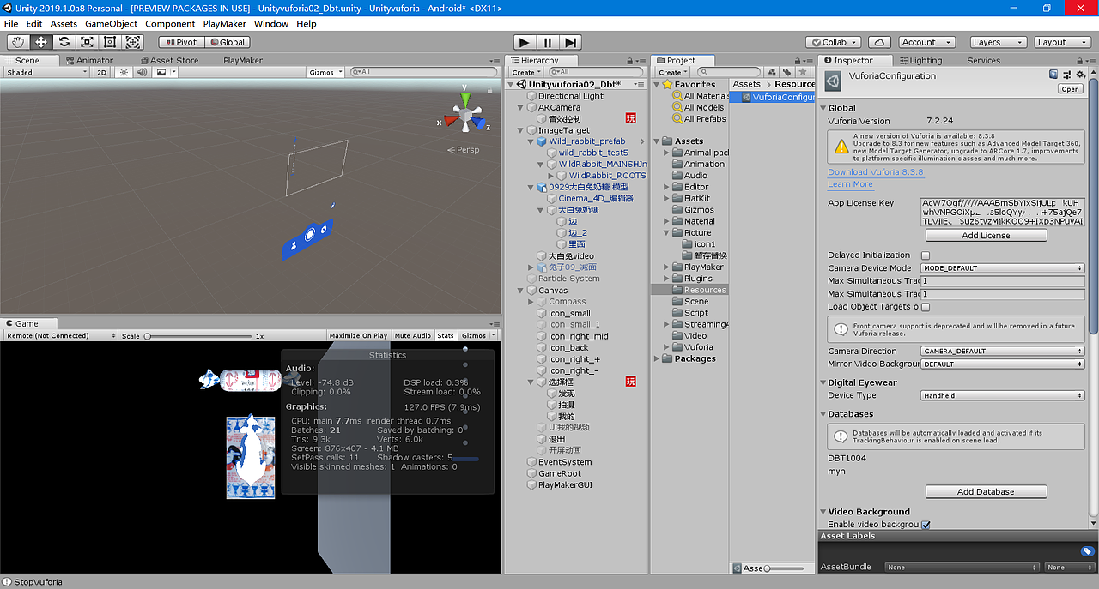This screenshot has width=1099, height=589.
Task: Click the Add License button
Action: pyautogui.click(x=986, y=236)
